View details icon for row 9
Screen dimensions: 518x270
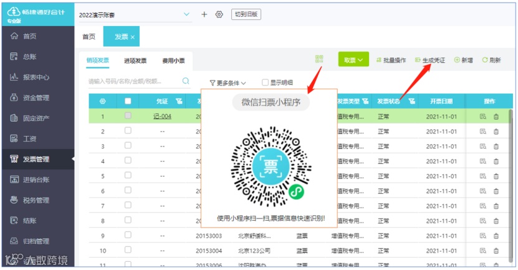click(x=483, y=236)
